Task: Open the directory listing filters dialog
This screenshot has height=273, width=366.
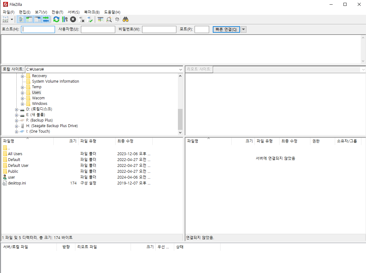Action: click(x=101, y=19)
